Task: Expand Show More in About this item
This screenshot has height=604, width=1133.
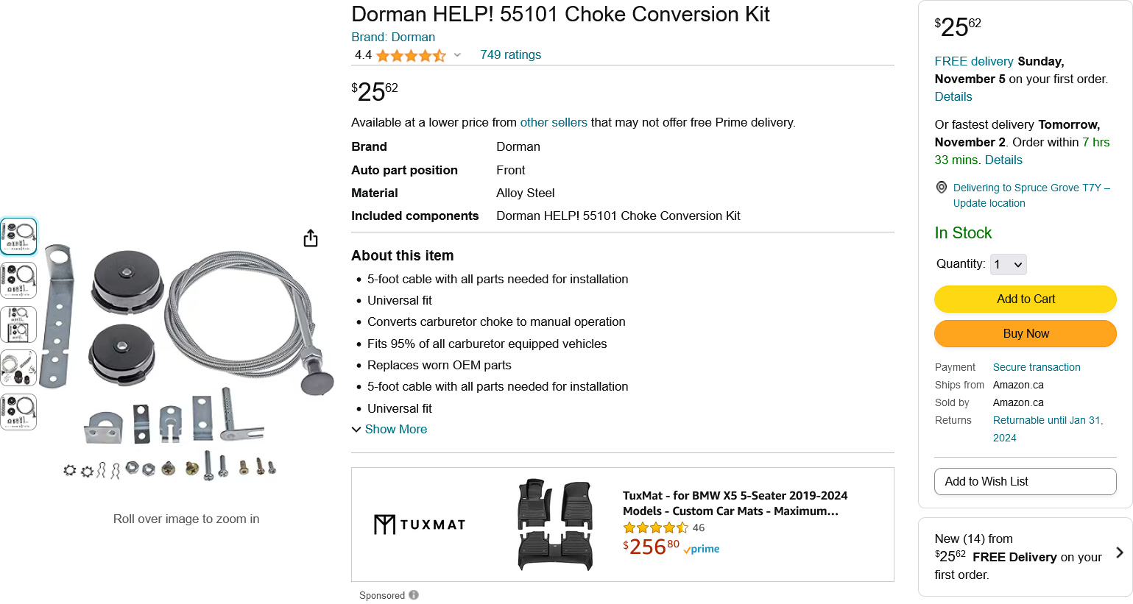Action: click(389, 429)
